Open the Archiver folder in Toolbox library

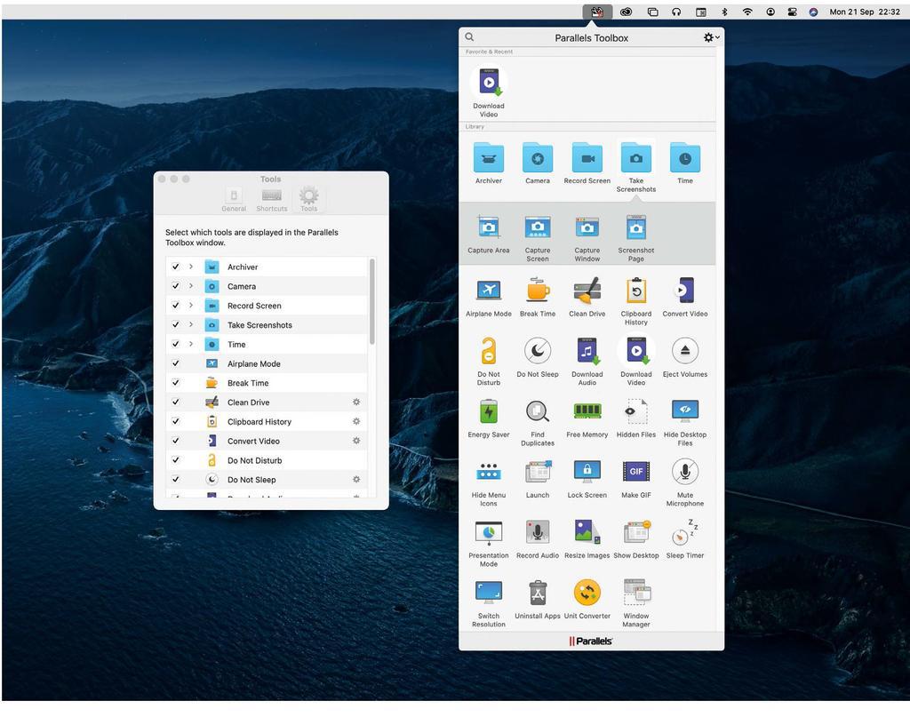[x=489, y=158]
